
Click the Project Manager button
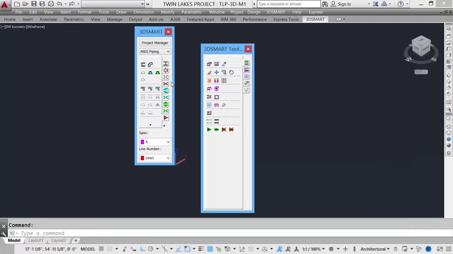[155, 43]
